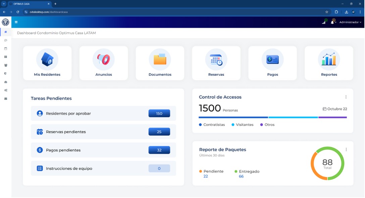Open the chat bubble icon in the sidebar
The height and width of the screenshot is (198, 365).
pos(6,40)
